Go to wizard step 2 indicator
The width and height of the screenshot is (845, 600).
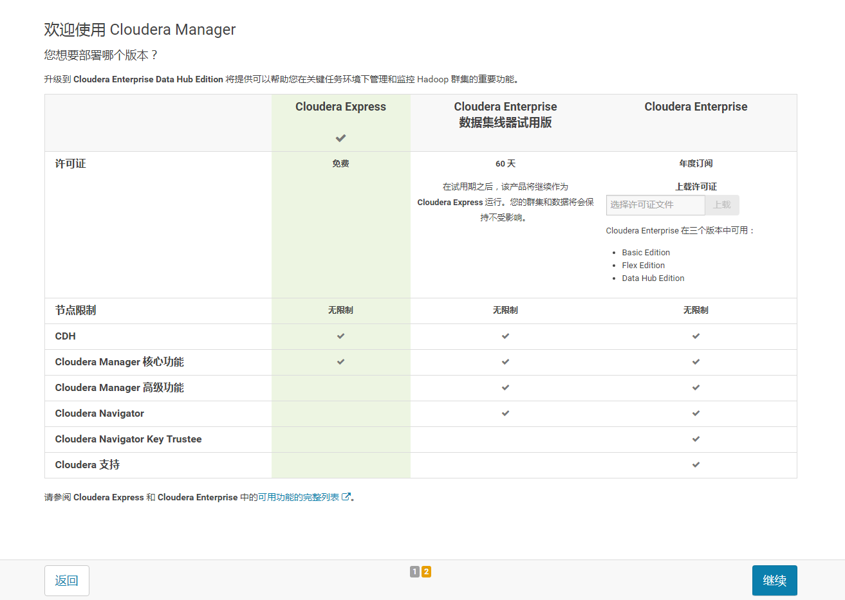(x=426, y=572)
